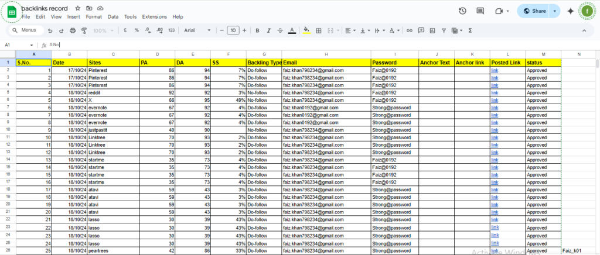Open the Insert menu

73,17
